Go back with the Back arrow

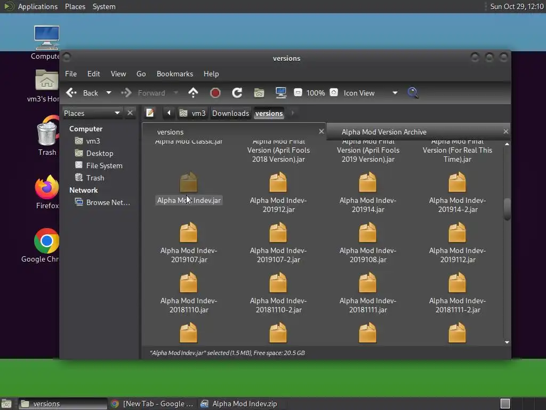(x=82, y=93)
